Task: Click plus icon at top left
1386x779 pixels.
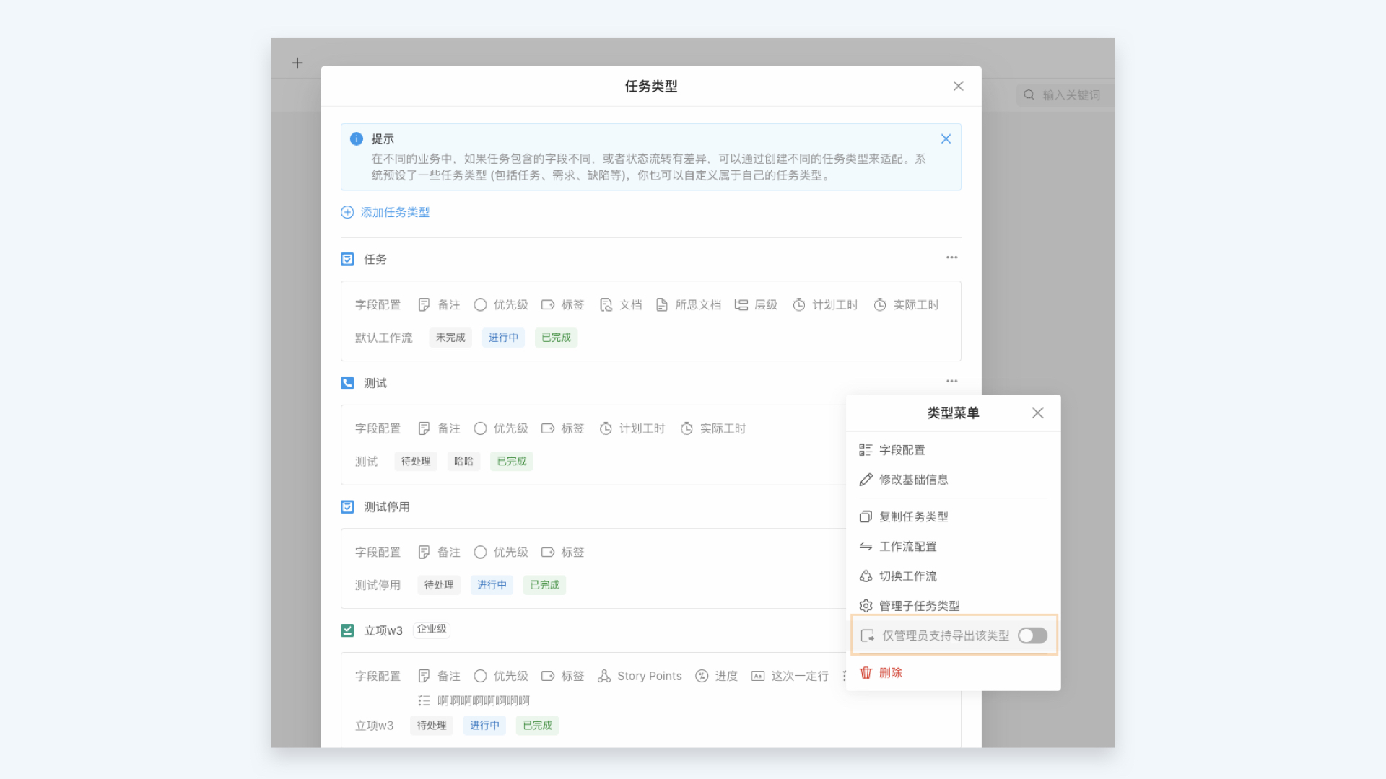Action: (297, 63)
